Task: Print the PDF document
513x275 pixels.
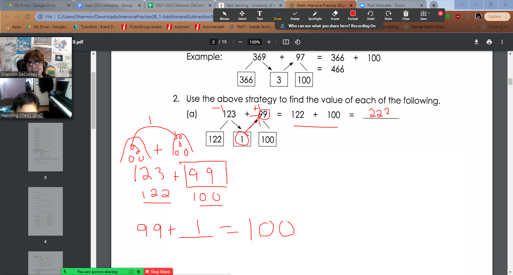Action: [x=489, y=42]
